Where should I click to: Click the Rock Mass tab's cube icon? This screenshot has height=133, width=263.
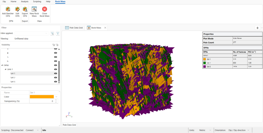(x=89, y=28)
